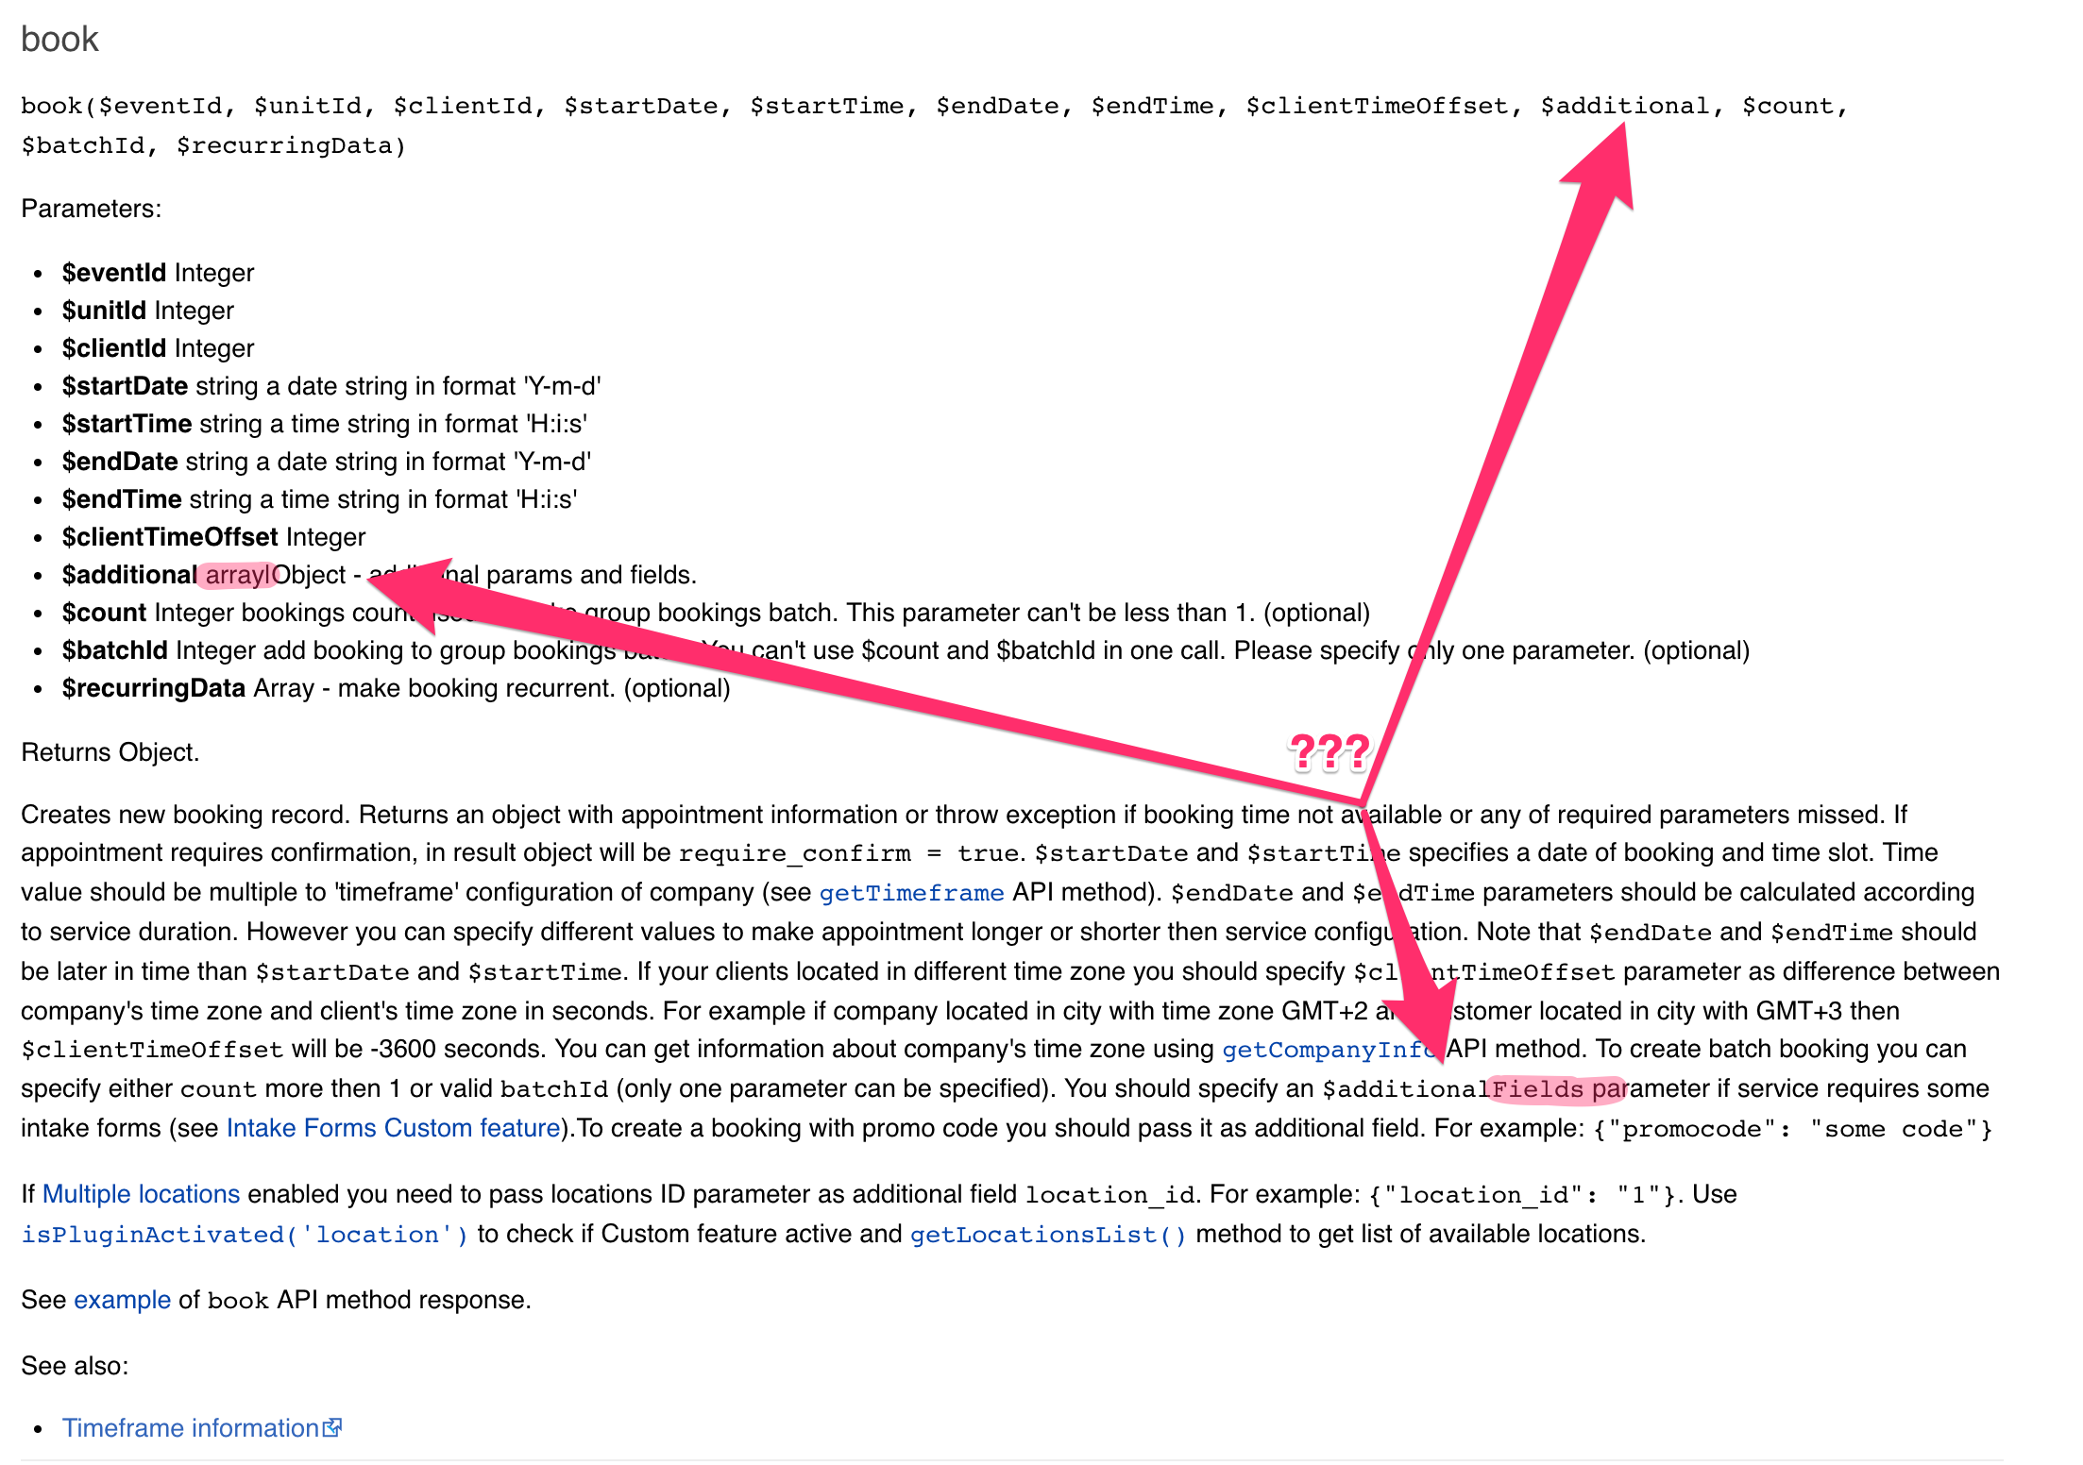Open the getTimeframe API method link

click(910, 893)
